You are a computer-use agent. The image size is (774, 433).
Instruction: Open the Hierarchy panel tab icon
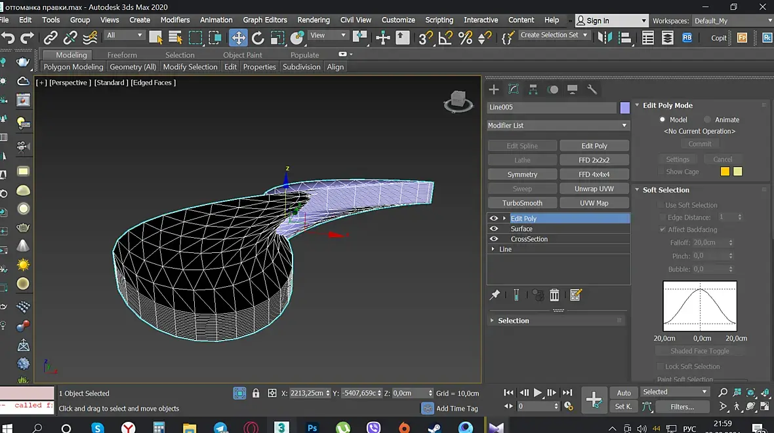coord(533,90)
